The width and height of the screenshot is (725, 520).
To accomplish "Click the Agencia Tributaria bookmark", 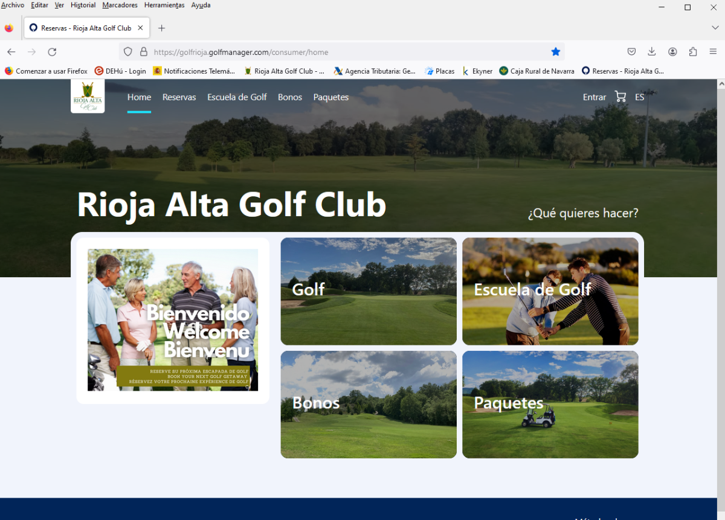I will 375,71.
